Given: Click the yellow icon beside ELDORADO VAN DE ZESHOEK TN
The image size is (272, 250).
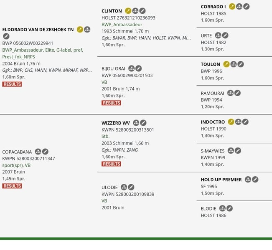Looking at the screenshot, I should 80,30.
